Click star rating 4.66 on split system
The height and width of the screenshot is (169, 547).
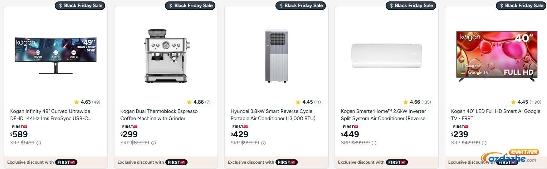pyautogui.click(x=416, y=102)
